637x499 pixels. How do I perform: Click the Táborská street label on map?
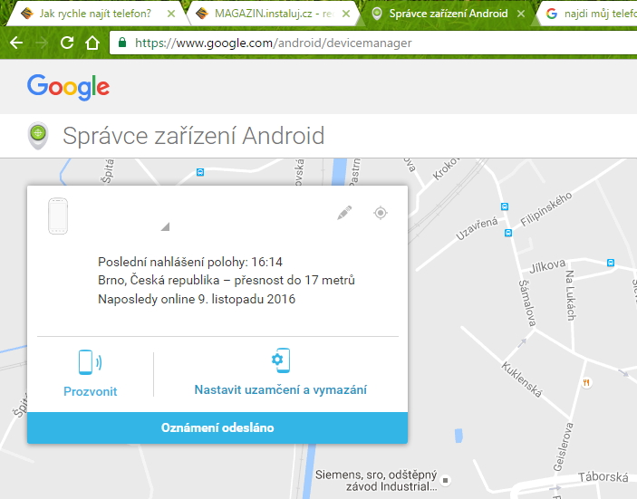(603, 476)
